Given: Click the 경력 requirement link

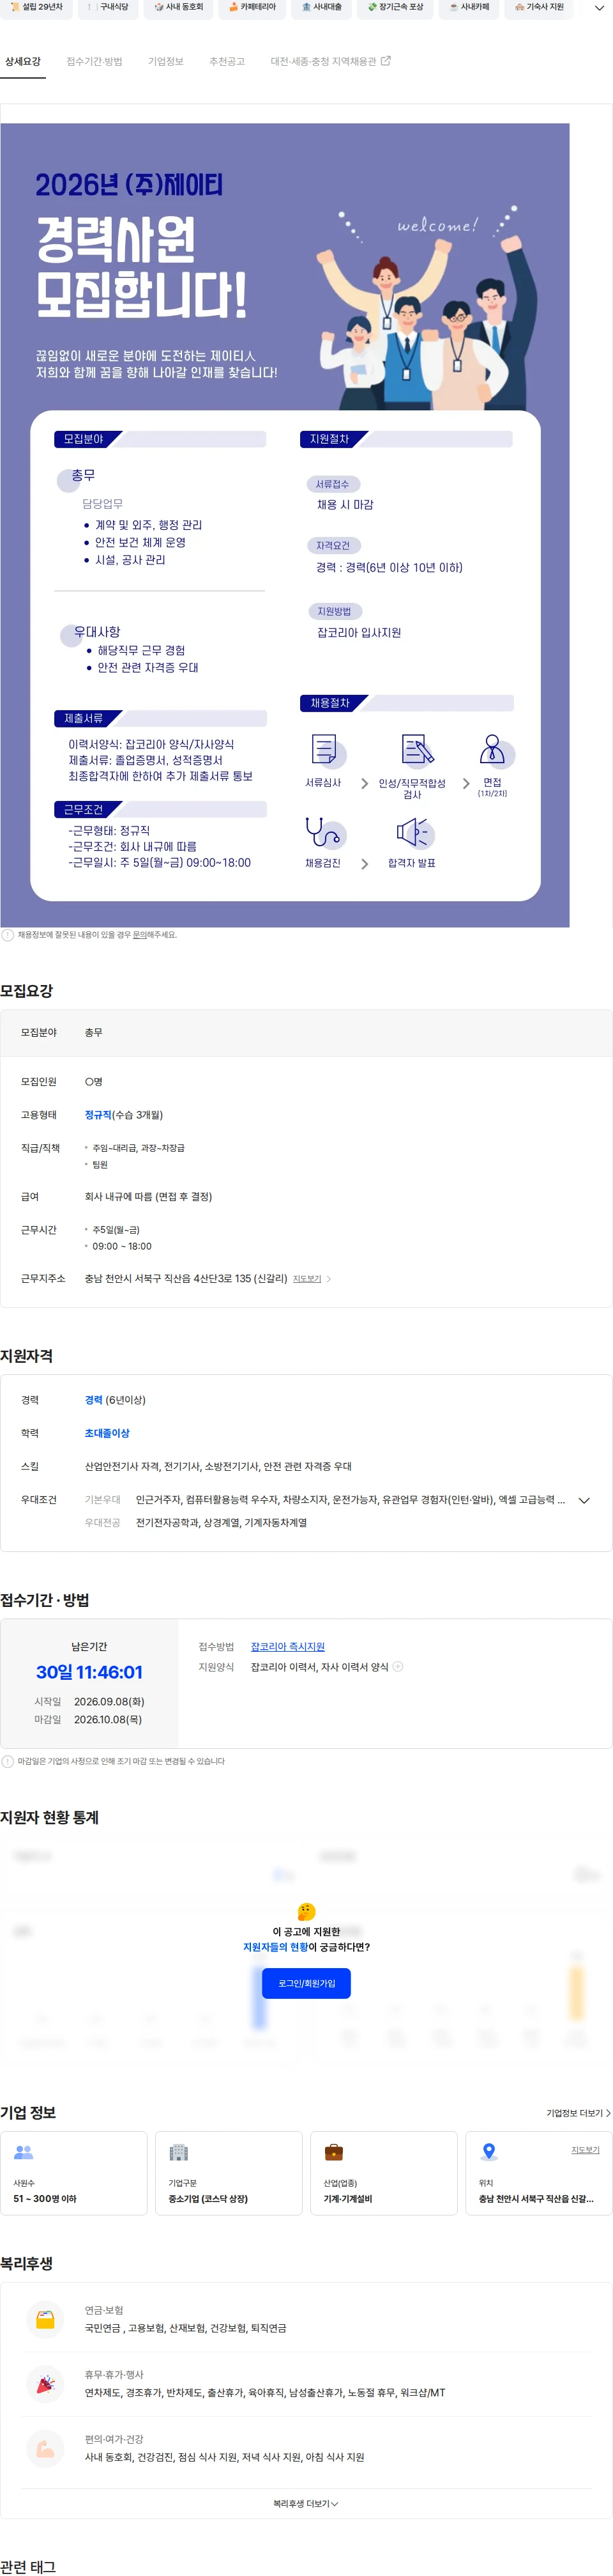Looking at the screenshot, I should pyautogui.click(x=94, y=1400).
